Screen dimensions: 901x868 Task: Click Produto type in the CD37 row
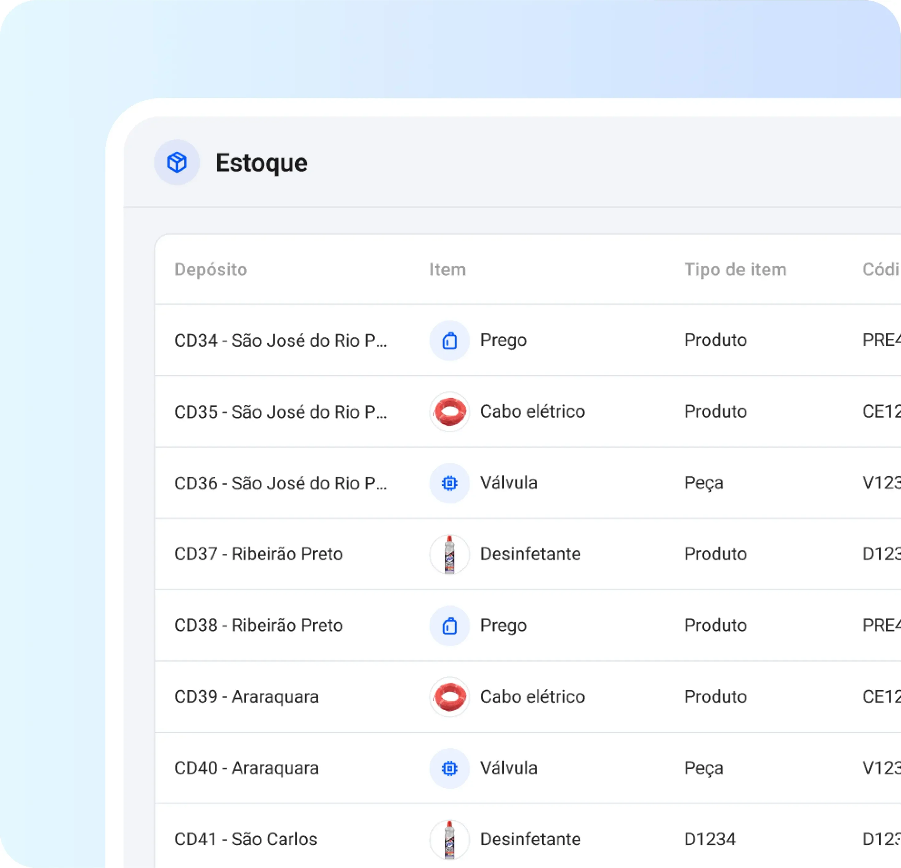[x=715, y=554]
